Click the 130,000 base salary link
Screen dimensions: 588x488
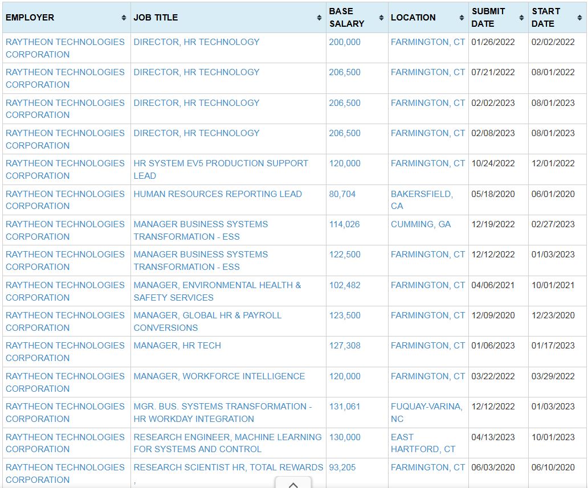pyautogui.click(x=345, y=437)
